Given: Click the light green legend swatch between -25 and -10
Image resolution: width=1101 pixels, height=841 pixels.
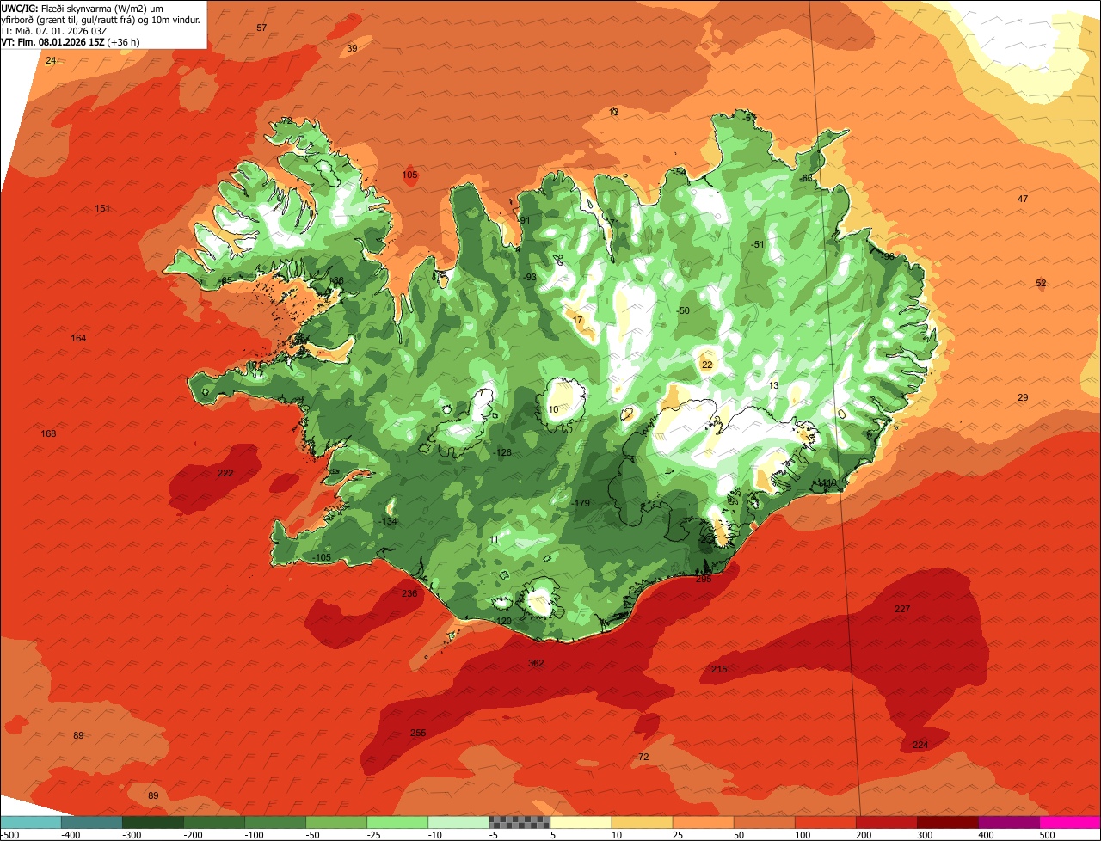Looking at the screenshot, I should tap(397, 822).
